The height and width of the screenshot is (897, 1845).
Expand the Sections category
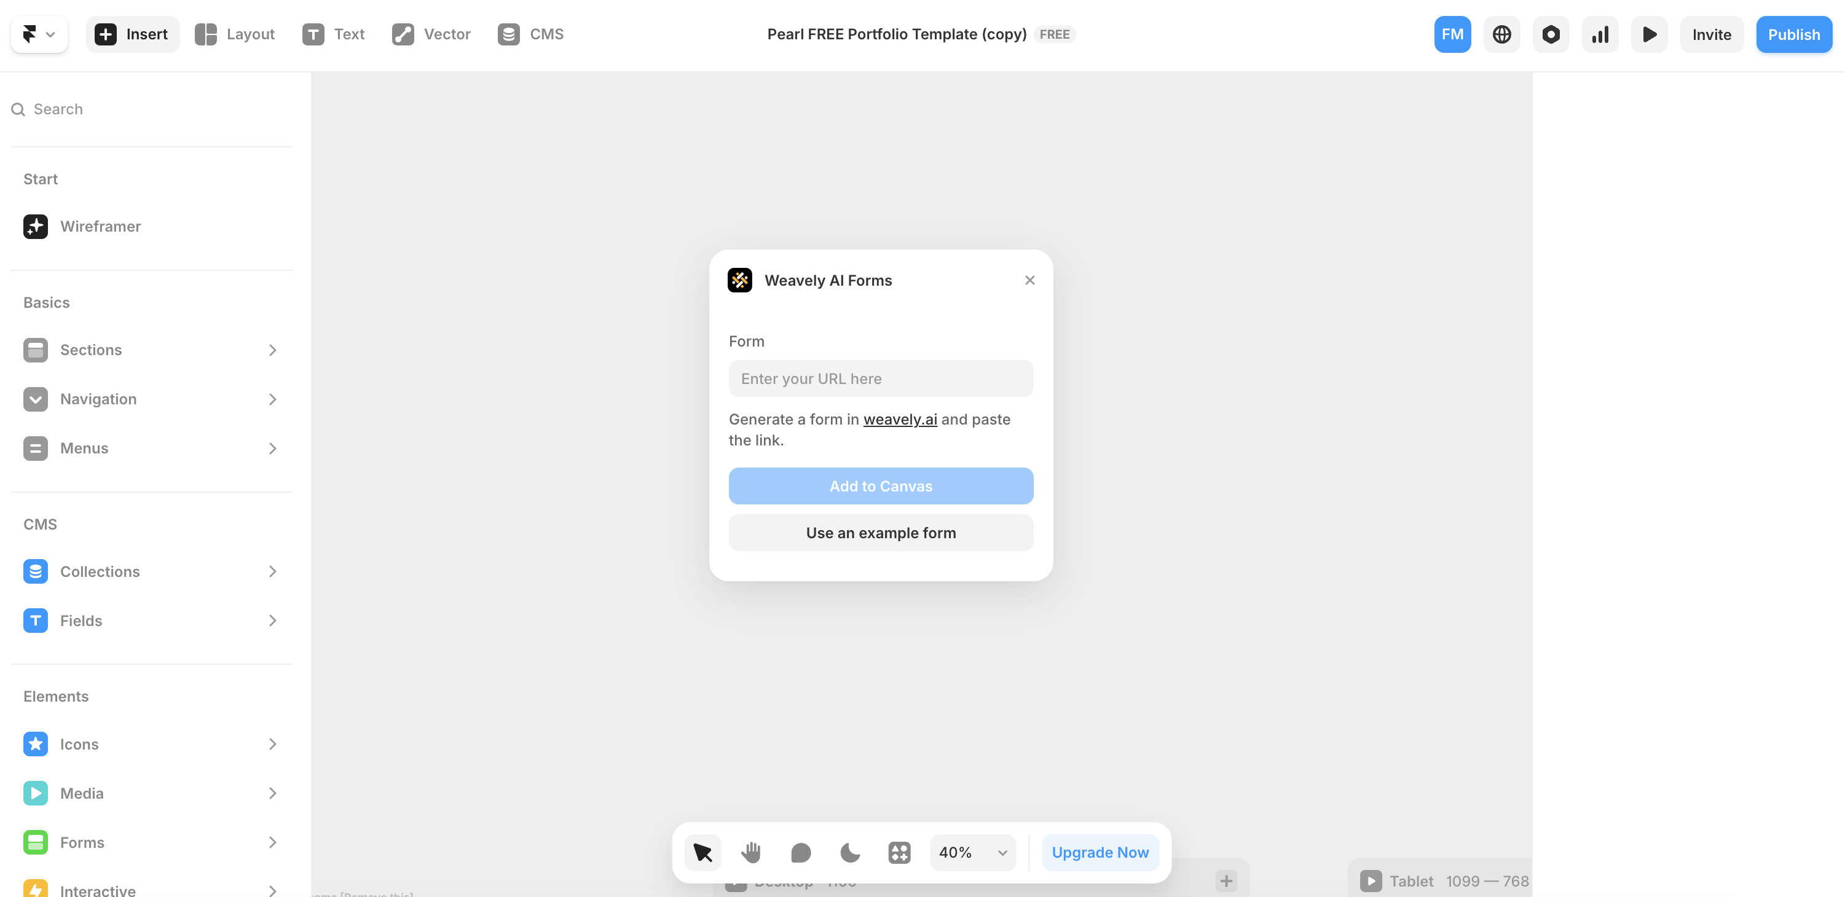pyautogui.click(x=92, y=350)
